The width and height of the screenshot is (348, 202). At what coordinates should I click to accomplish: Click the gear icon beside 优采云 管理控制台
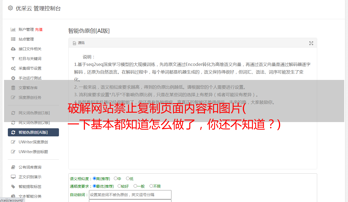click(x=11, y=8)
